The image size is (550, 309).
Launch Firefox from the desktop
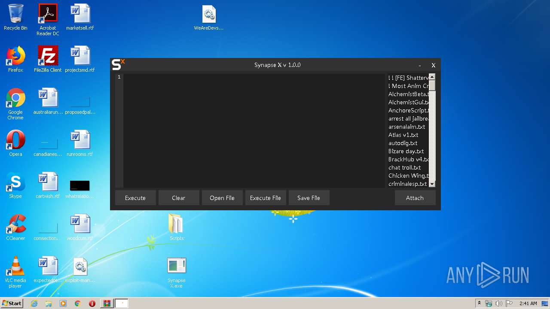pos(15,59)
